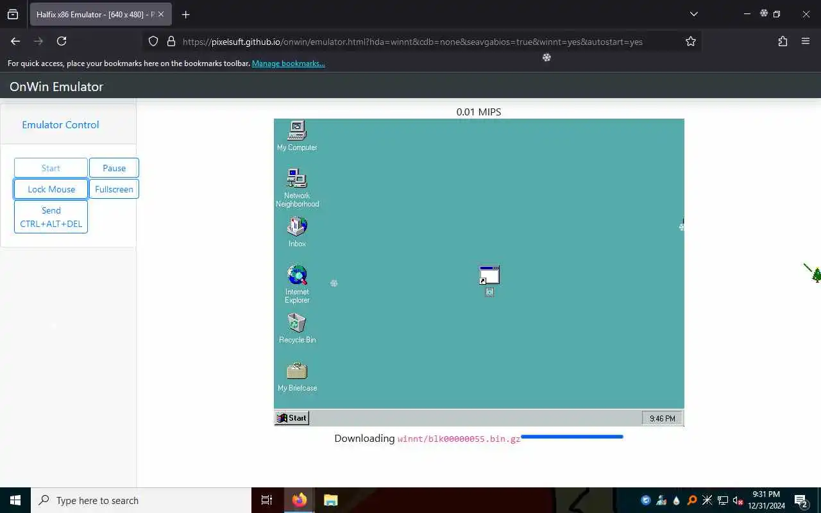Open the Firefox extensions menu
Image resolution: width=821 pixels, height=513 pixels.
pos(783,41)
